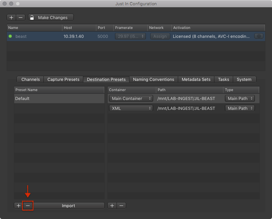The height and width of the screenshot is (219, 272).
Task: Open the Framerate 29.97 dropdown
Action: click(x=130, y=36)
